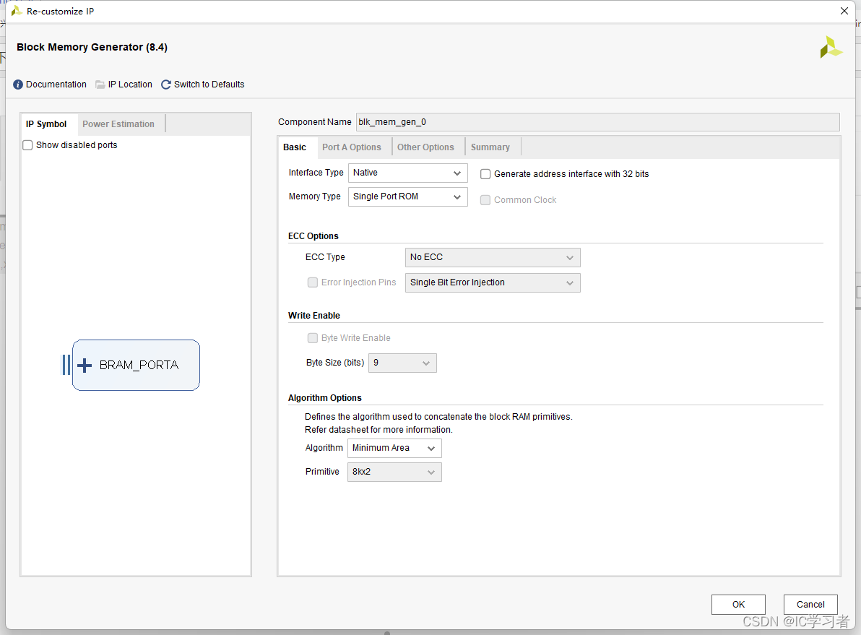
Task: Toggle Byte Write Enable checkbox
Action: click(313, 338)
